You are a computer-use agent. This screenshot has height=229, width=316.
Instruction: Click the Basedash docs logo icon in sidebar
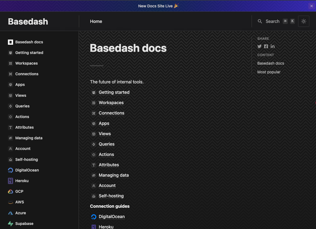coord(10,42)
